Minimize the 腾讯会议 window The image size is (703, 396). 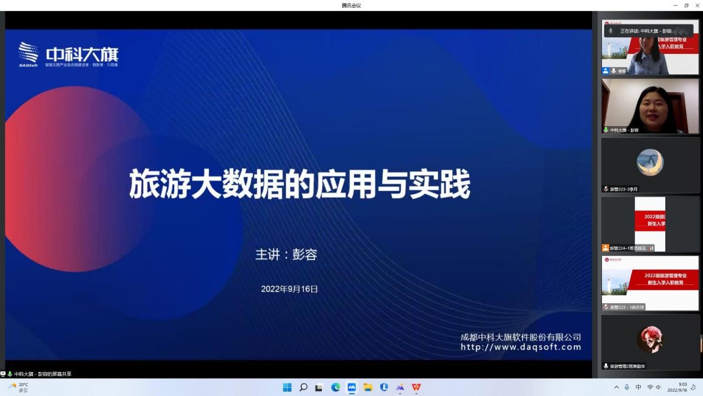point(675,5)
